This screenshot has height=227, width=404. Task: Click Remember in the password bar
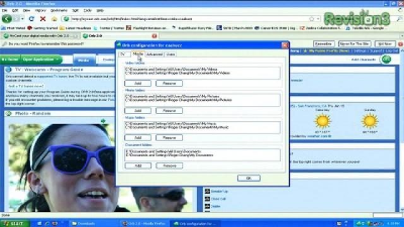pos(324,44)
